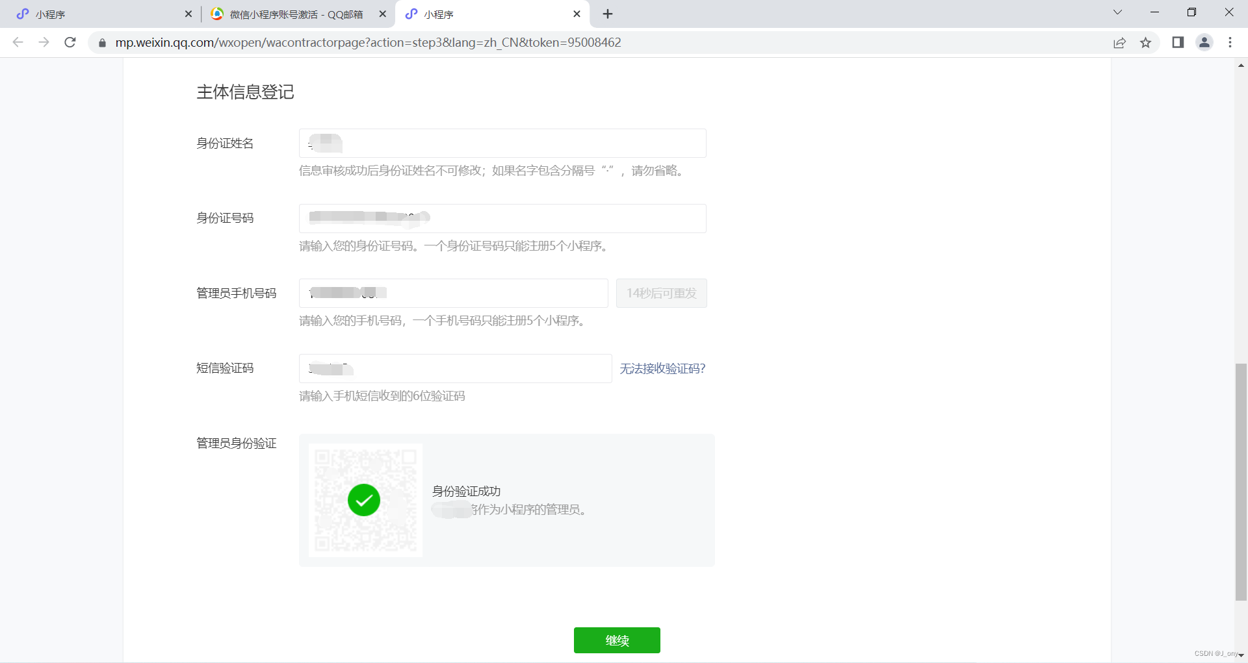Open a new browser tab
Screen dimensions: 1248x663
click(608, 14)
